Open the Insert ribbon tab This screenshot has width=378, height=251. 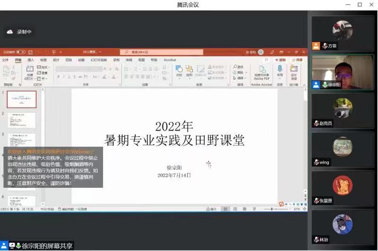click(x=31, y=60)
